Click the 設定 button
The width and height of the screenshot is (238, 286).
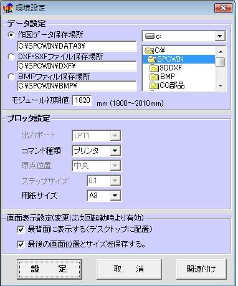tap(49, 269)
